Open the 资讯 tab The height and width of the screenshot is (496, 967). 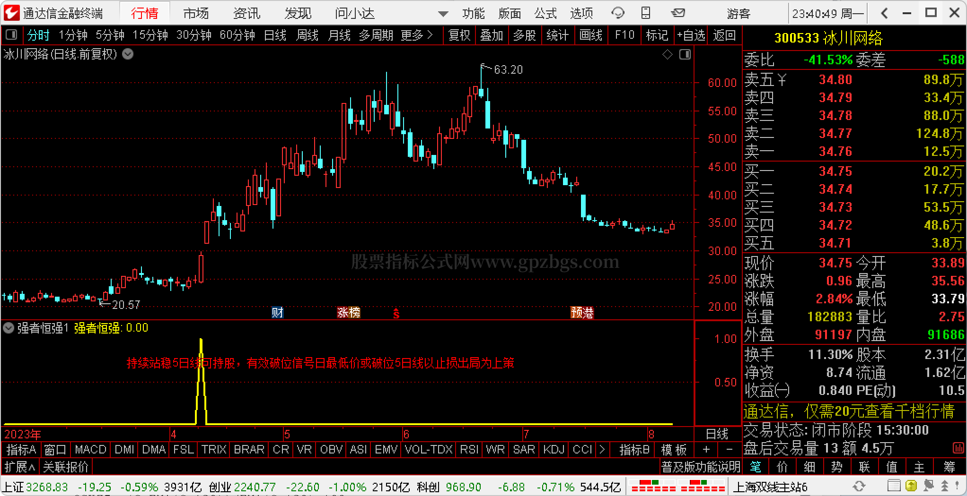247,13
